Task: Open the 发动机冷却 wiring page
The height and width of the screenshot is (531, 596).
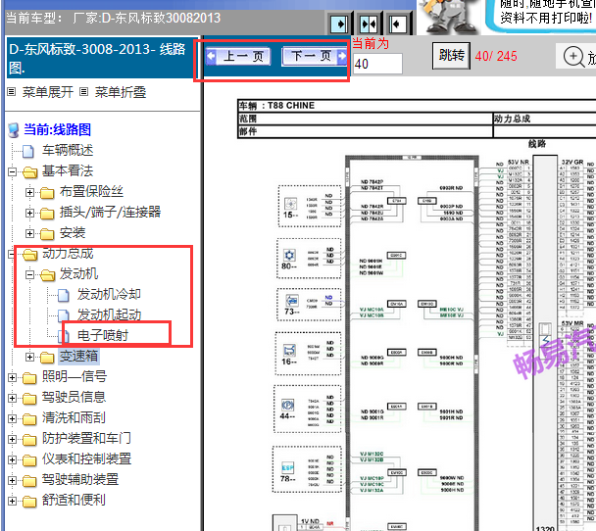Action: pos(109,294)
